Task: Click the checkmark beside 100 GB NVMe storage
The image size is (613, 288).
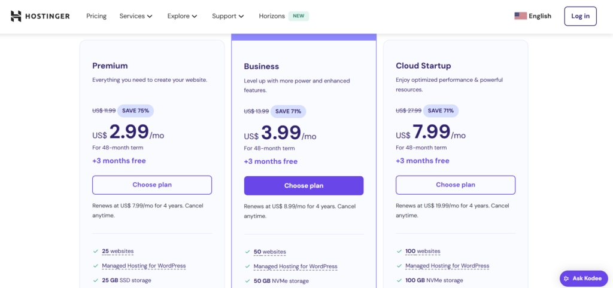Action: tap(399, 280)
